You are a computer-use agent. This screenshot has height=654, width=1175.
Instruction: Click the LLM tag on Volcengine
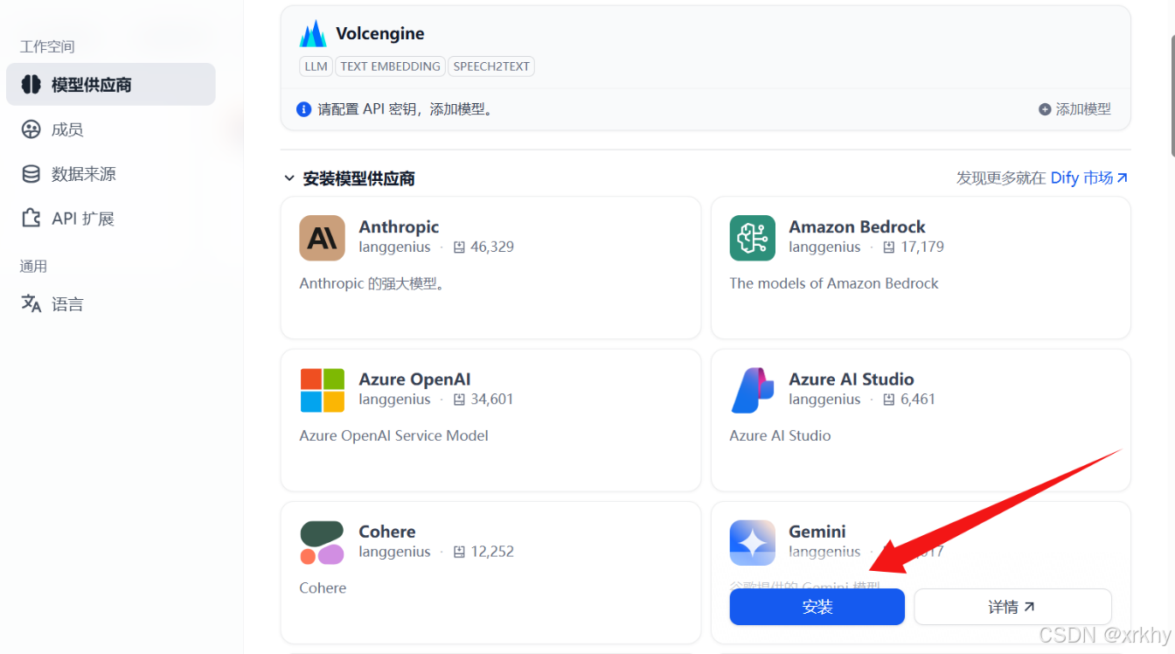pyautogui.click(x=316, y=66)
